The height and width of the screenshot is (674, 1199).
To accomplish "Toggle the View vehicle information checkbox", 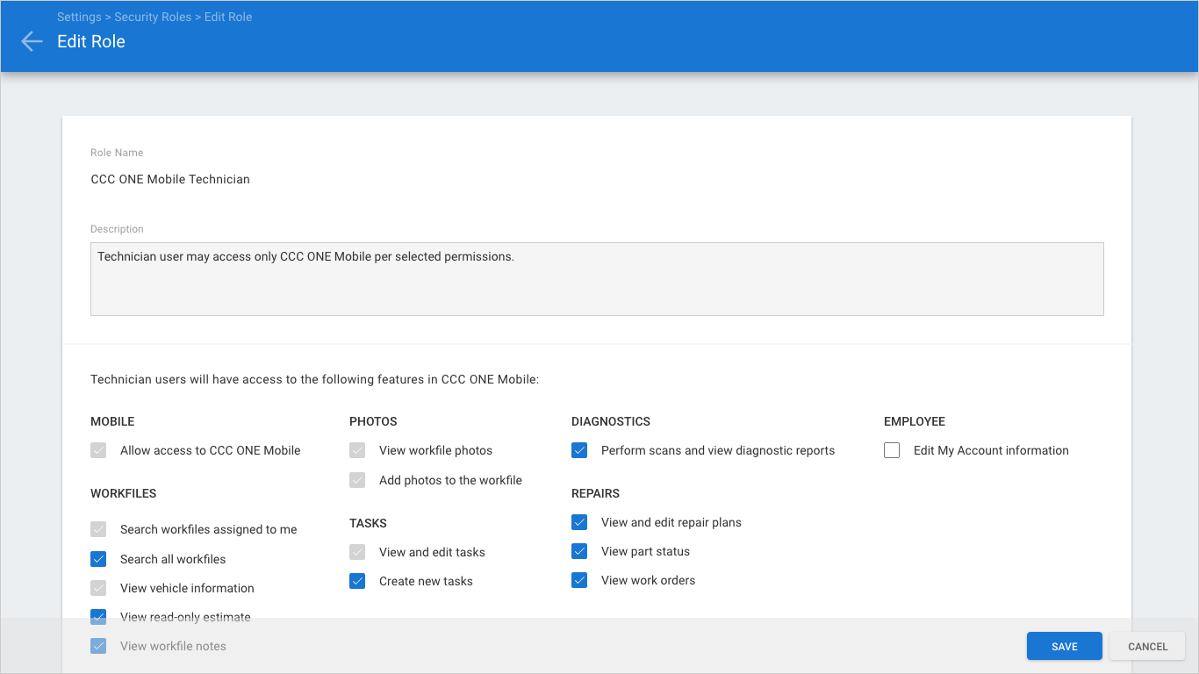I will coord(98,587).
